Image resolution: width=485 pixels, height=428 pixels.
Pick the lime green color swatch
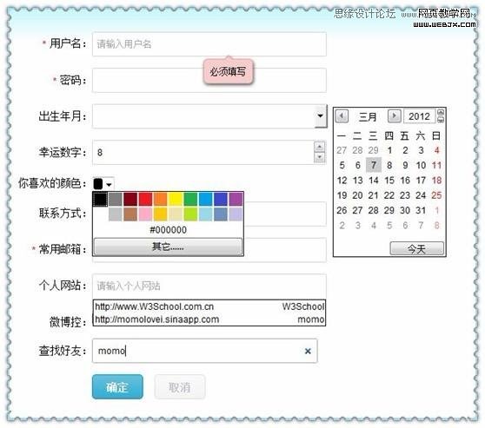(x=190, y=214)
